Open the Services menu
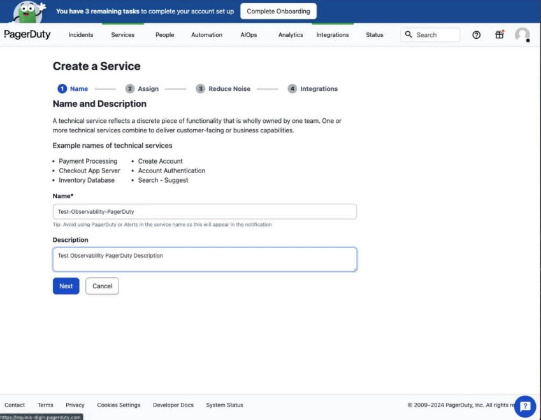The height and width of the screenshot is (420, 541). (x=123, y=35)
